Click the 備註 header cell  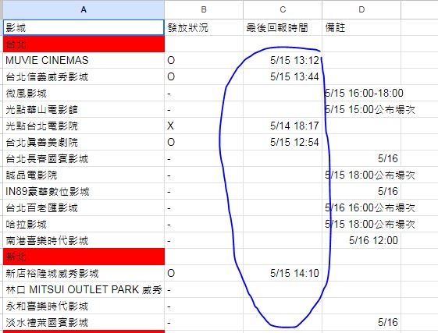point(361,27)
